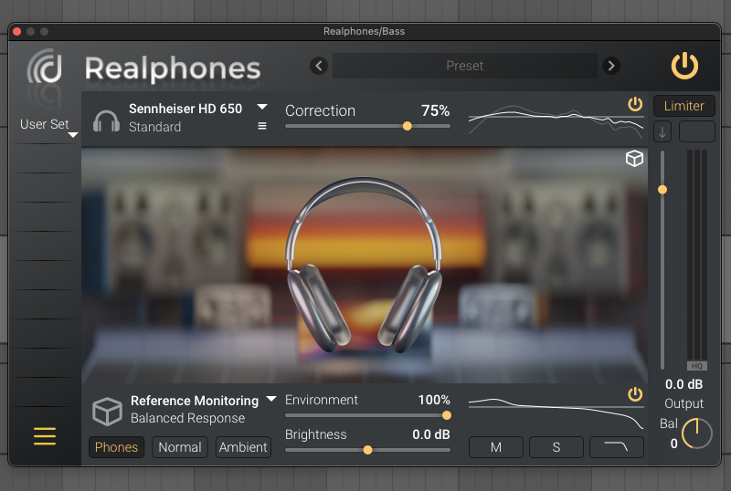Click the output volume fader handle
This screenshot has width=731, height=491.
click(x=662, y=190)
